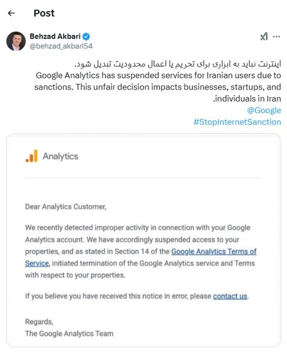The width and height of the screenshot is (287, 354).
Task: Click the blue verified badge
Action: (86, 36)
